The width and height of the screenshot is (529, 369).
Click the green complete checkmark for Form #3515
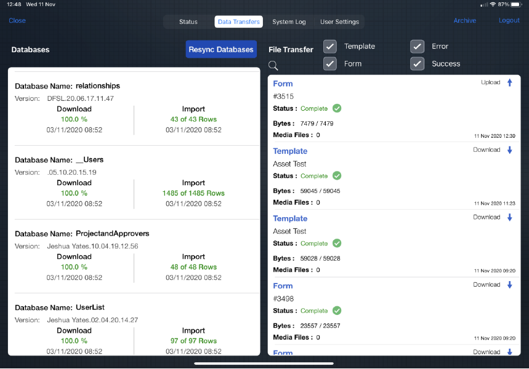[337, 108]
